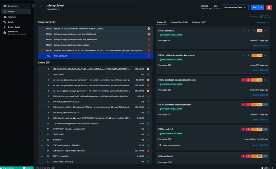Click red shield on npm install layer 15
Image resolution: width=276 pixels, height=169 pixels.
148,151
